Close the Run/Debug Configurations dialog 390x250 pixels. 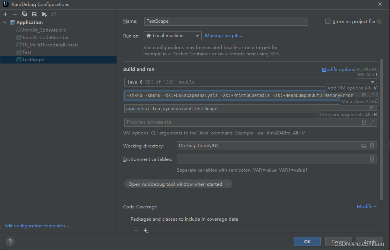380,4
